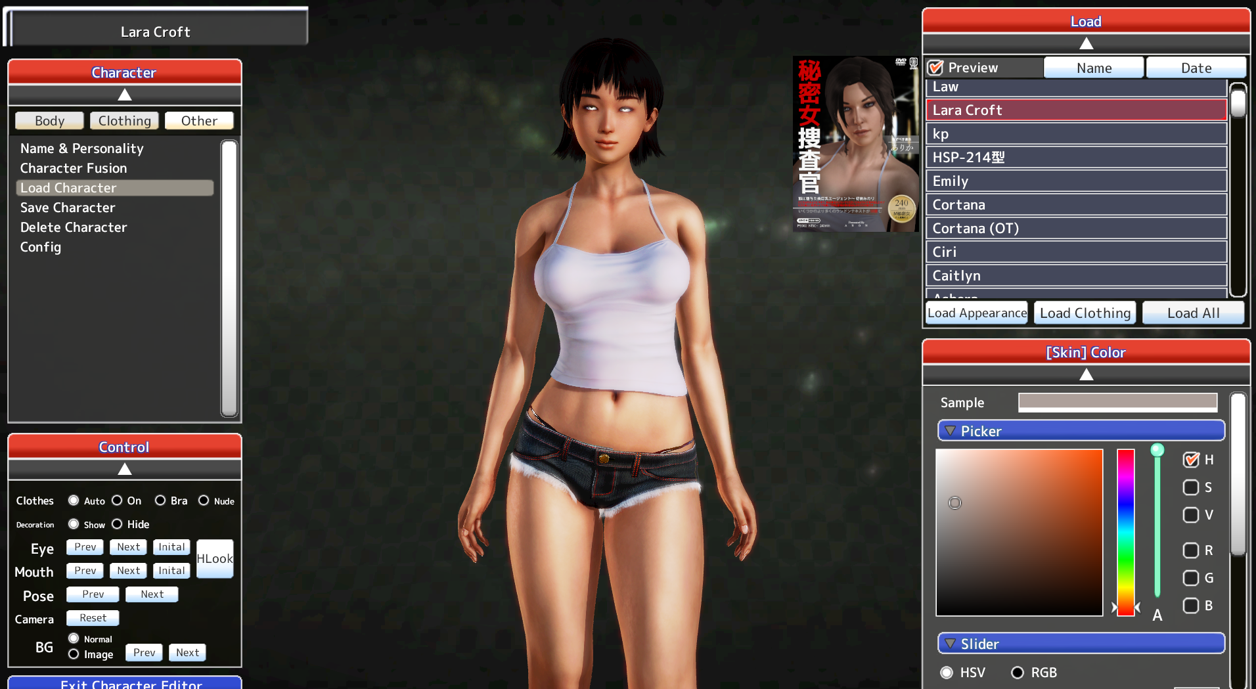Exit Character Editor
The width and height of the screenshot is (1256, 689).
click(125, 683)
